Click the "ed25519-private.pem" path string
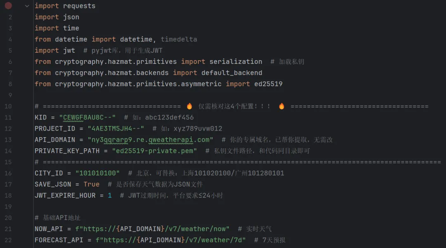The height and width of the screenshot is (248, 446). tap(154, 151)
